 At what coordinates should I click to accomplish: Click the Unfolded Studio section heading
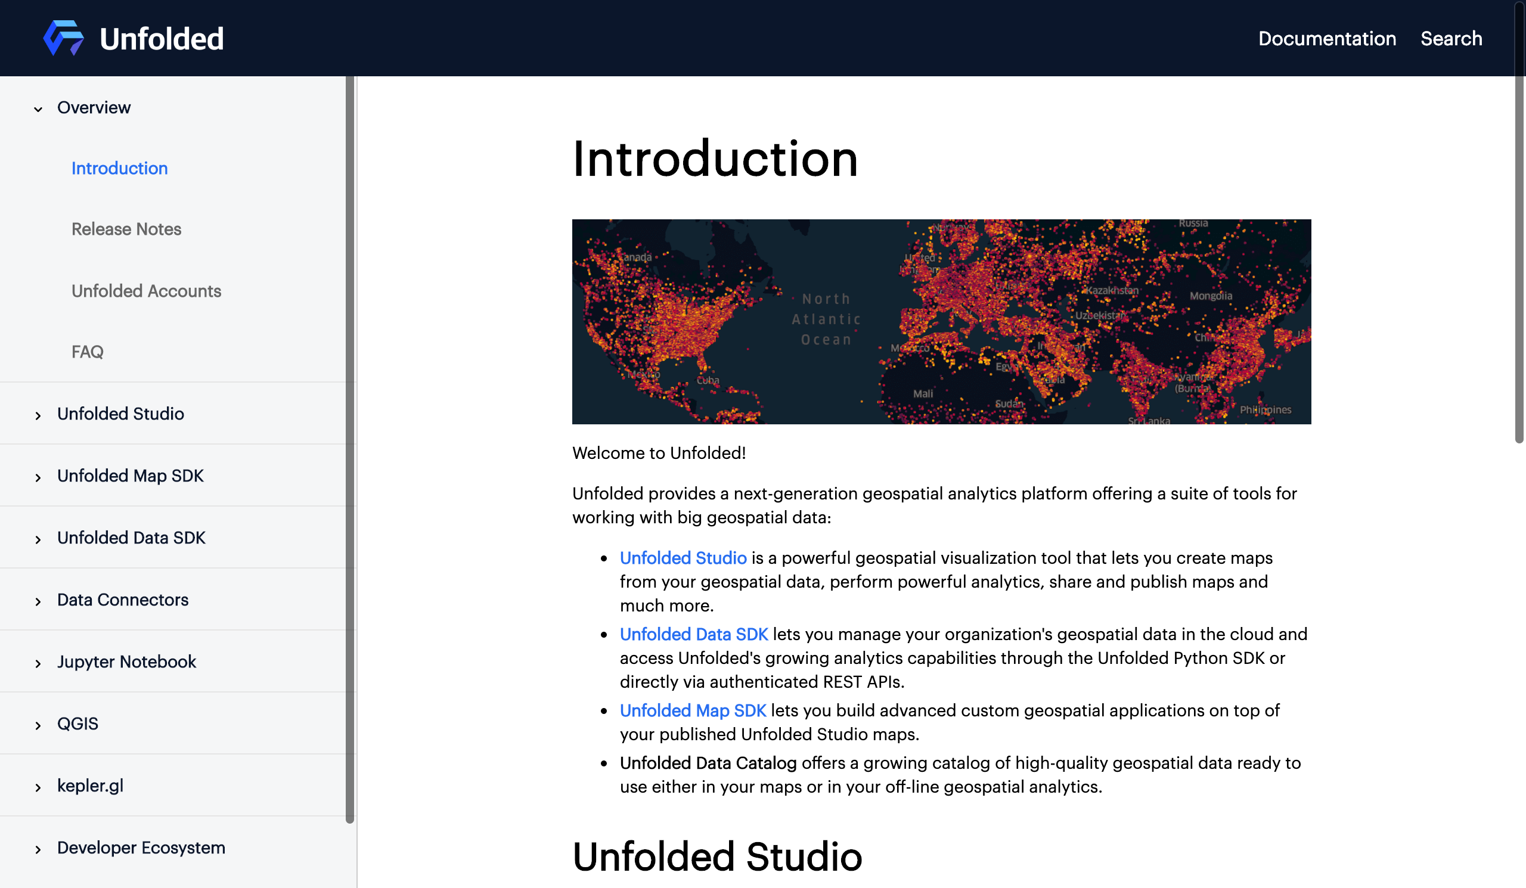(x=717, y=856)
